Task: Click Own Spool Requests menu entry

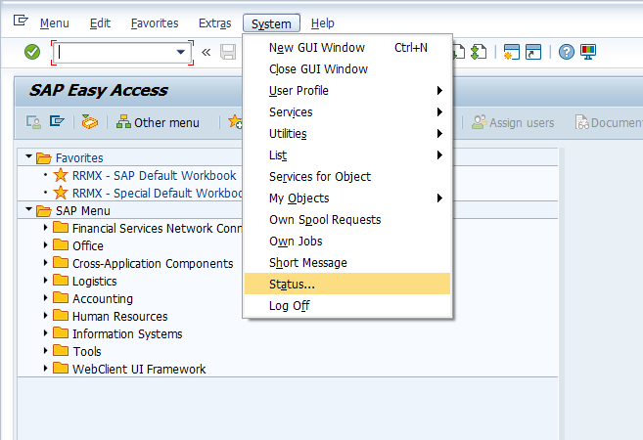Action: [x=325, y=220]
